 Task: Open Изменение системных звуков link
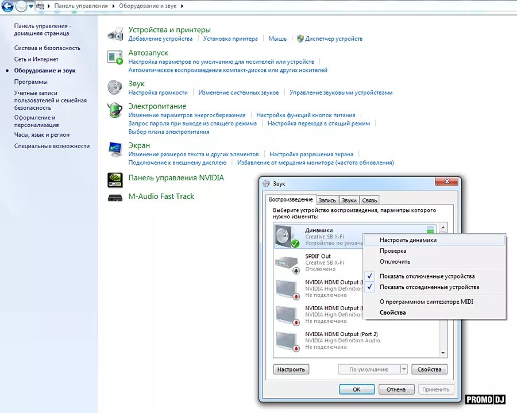tap(238, 92)
